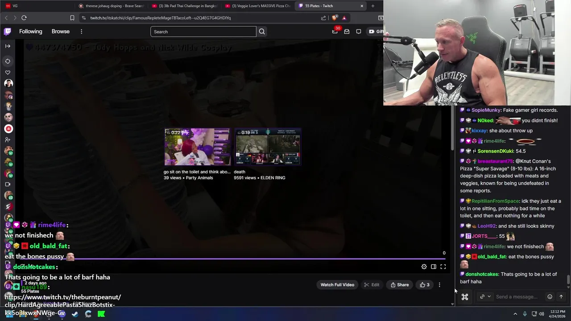
Task: Open Steam from the taskbar
Action: point(74,314)
